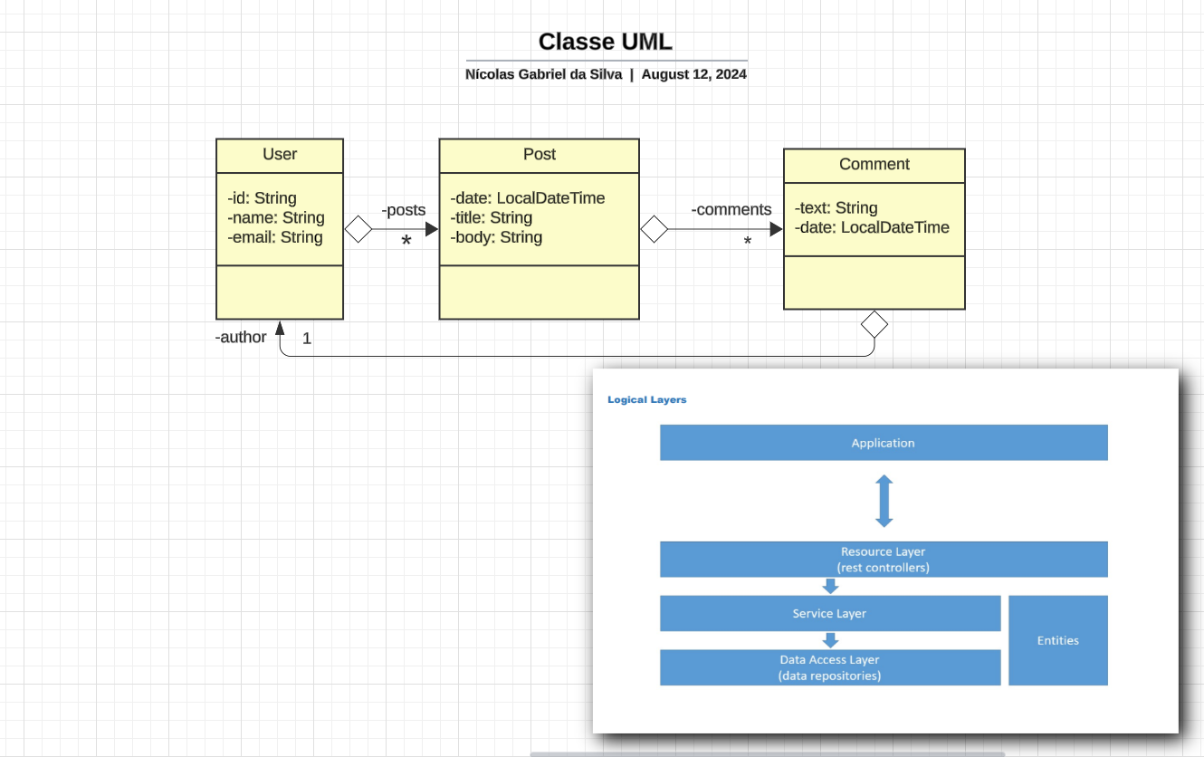Select the Data Access Layer block
The width and height of the screenshot is (1204, 757).
[x=830, y=667]
